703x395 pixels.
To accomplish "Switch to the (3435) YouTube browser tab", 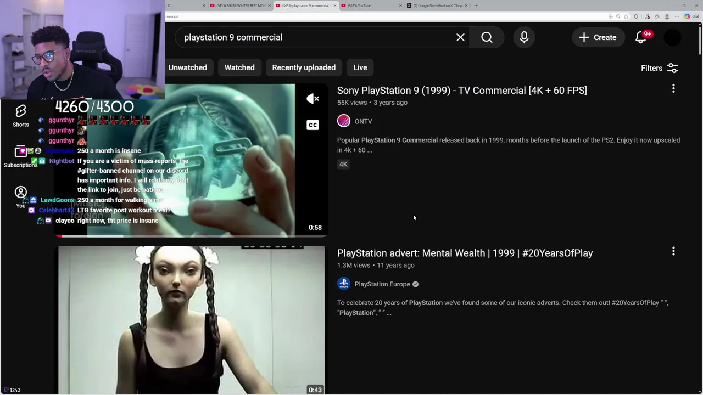I will point(370,5).
